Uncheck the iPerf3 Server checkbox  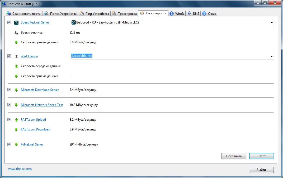(9, 56)
